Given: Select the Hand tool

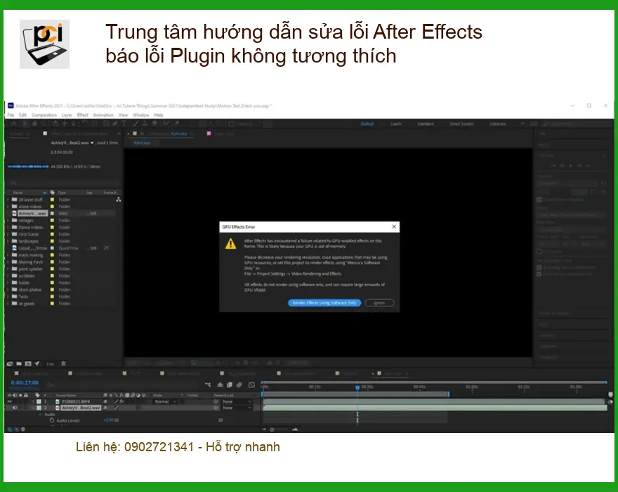Looking at the screenshot, I should [x=34, y=124].
